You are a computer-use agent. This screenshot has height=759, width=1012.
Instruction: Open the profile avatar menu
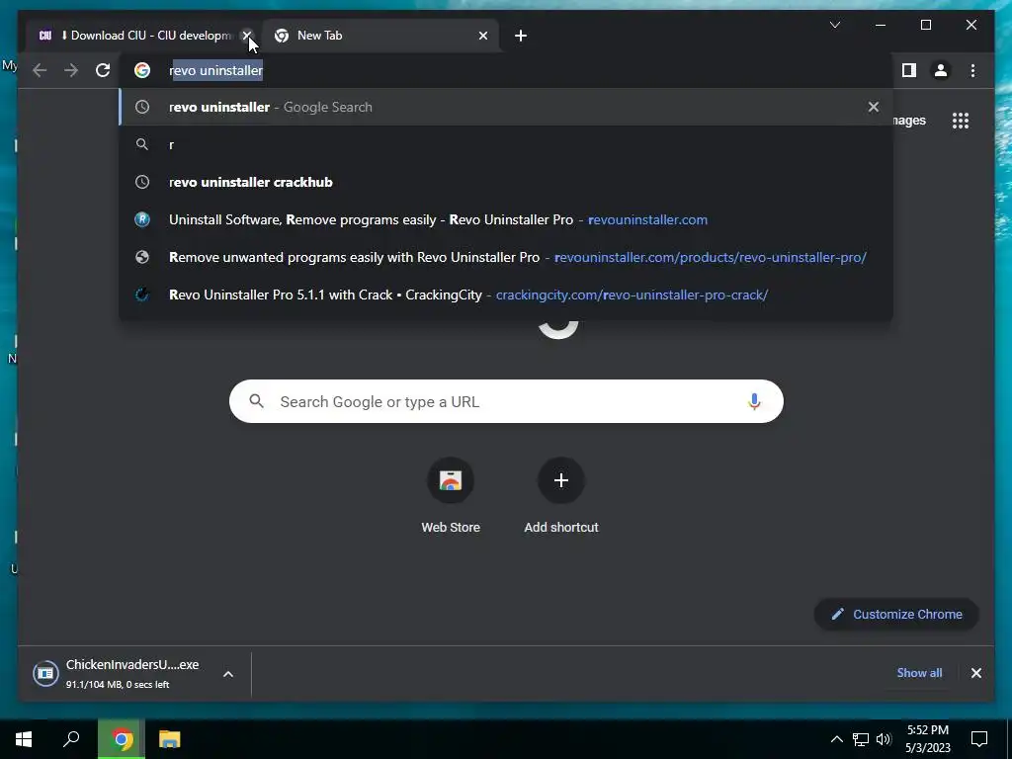[x=941, y=70]
